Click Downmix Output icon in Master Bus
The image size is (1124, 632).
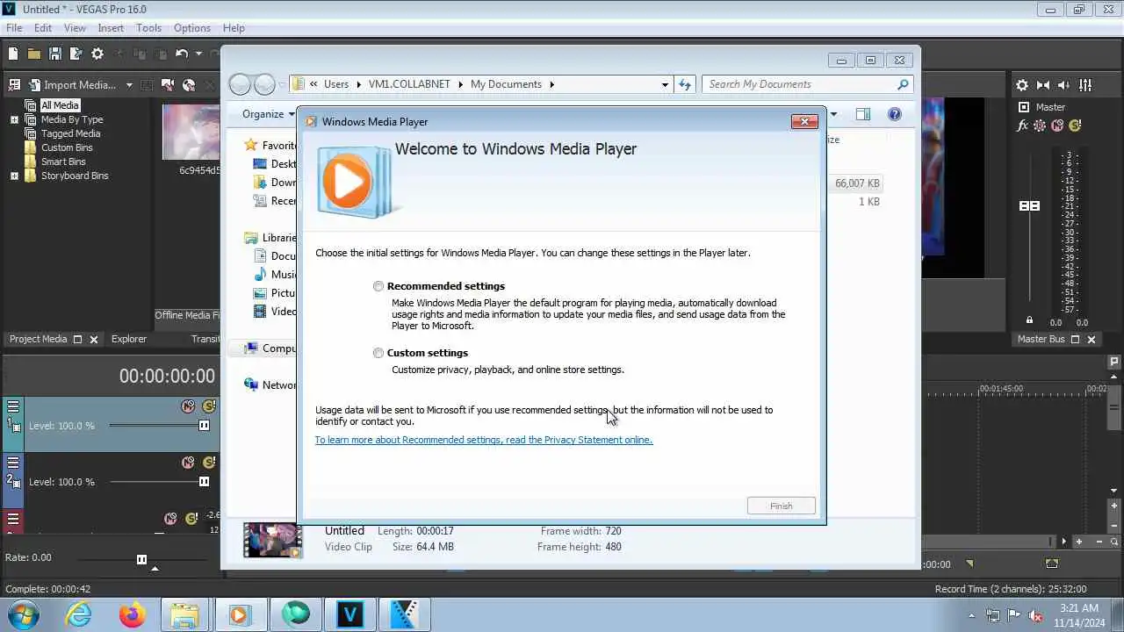point(1043,85)
